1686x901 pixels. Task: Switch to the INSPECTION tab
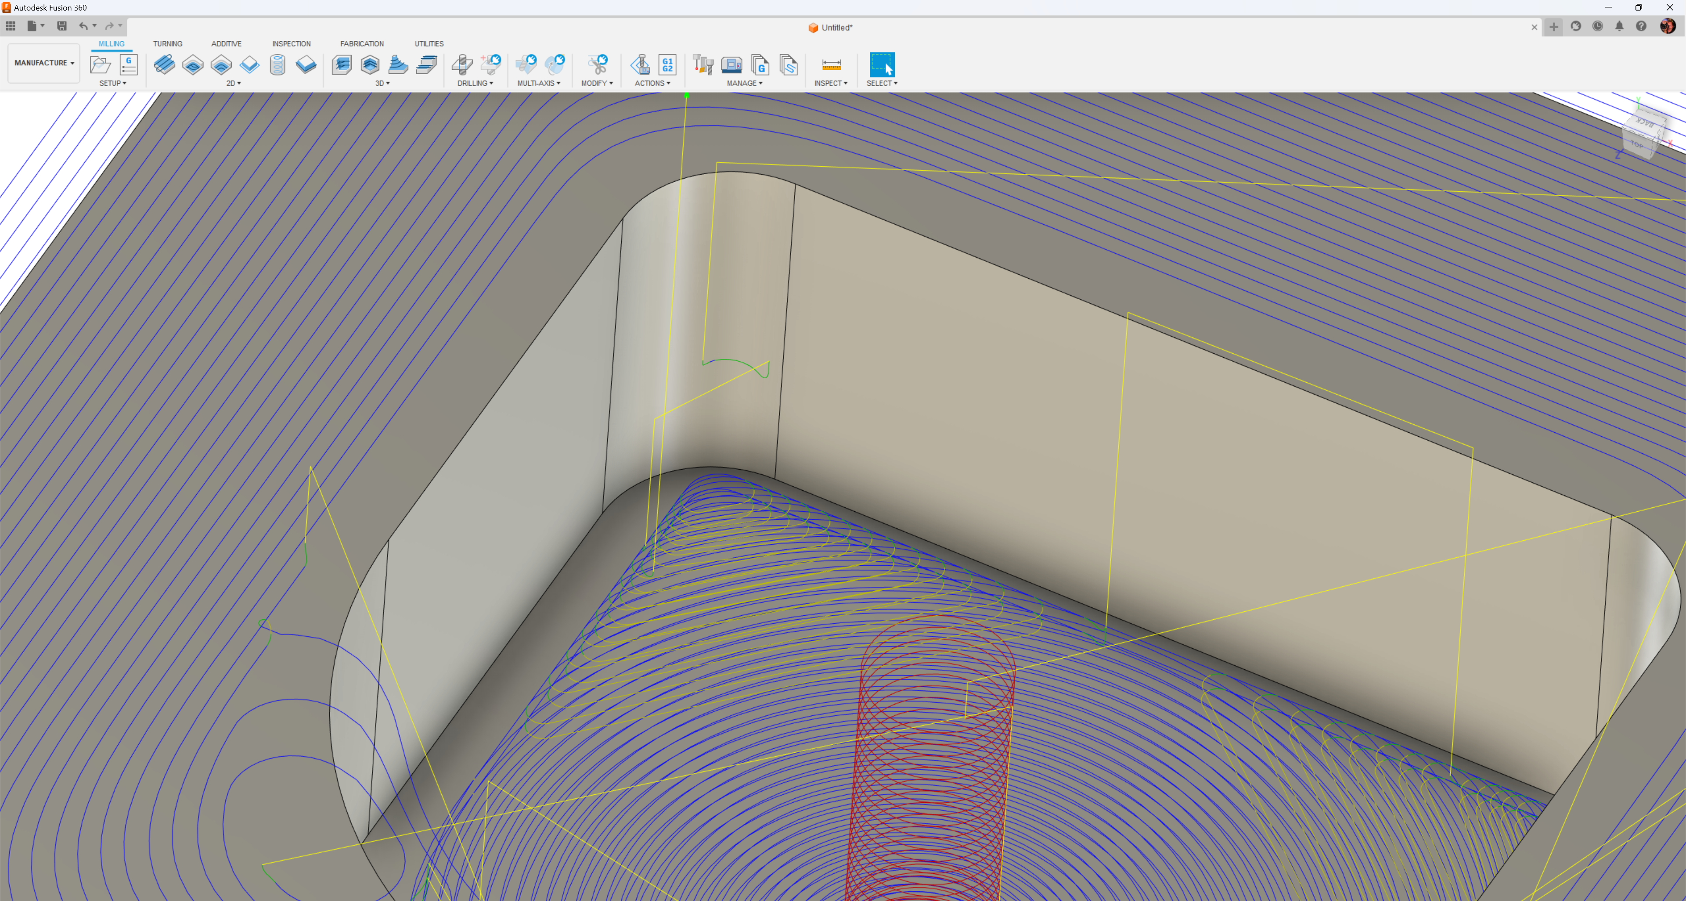(x=291, y=44)
